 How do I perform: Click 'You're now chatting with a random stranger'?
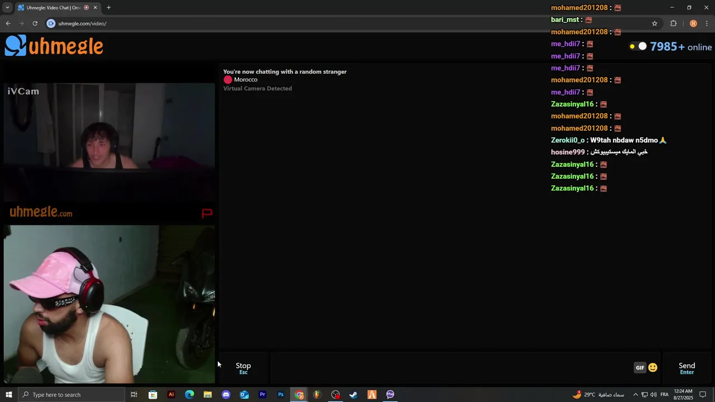pyautogui.click(x=285, y=71)
